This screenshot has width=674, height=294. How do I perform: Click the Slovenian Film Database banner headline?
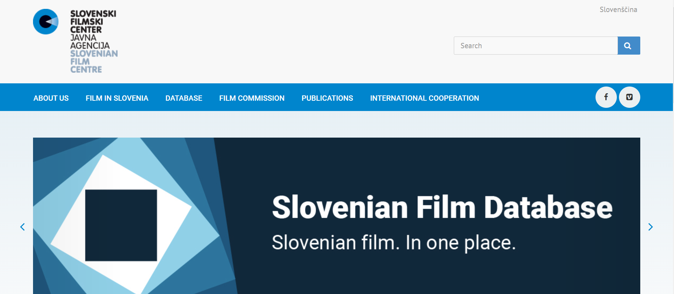point(442,207)
